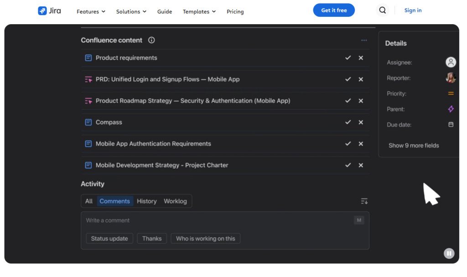
Task: Dismiss Mobile Development Strategy - Project Charter
Action: coord(361,165)
